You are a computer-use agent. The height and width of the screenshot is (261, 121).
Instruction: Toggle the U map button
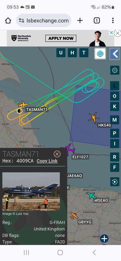pyautogui.click(x=61, y=53)
